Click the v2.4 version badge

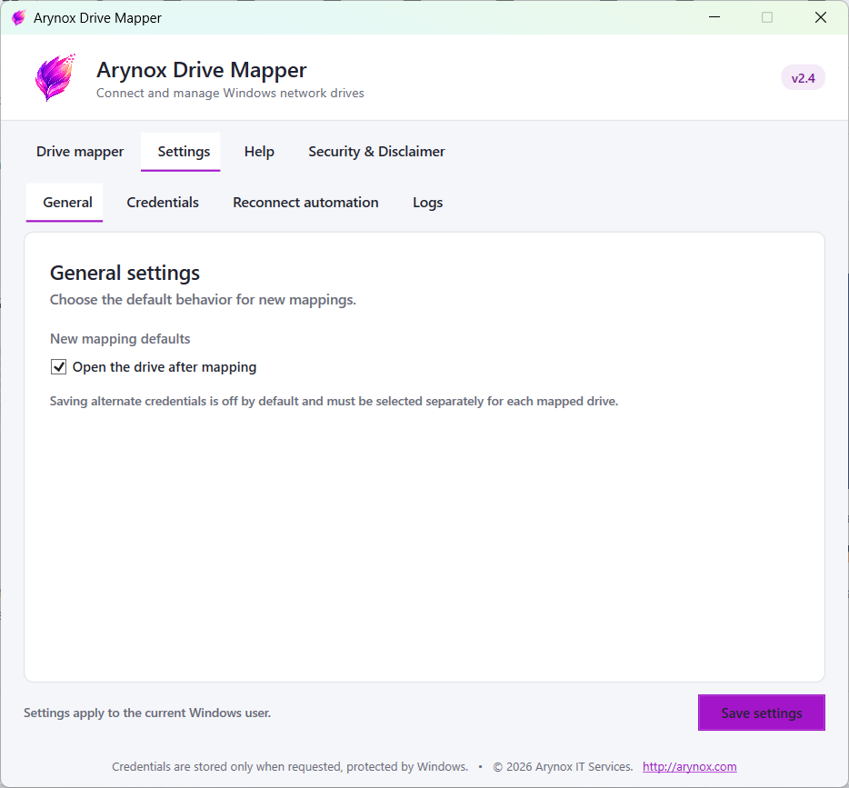[x=803, y=78]
